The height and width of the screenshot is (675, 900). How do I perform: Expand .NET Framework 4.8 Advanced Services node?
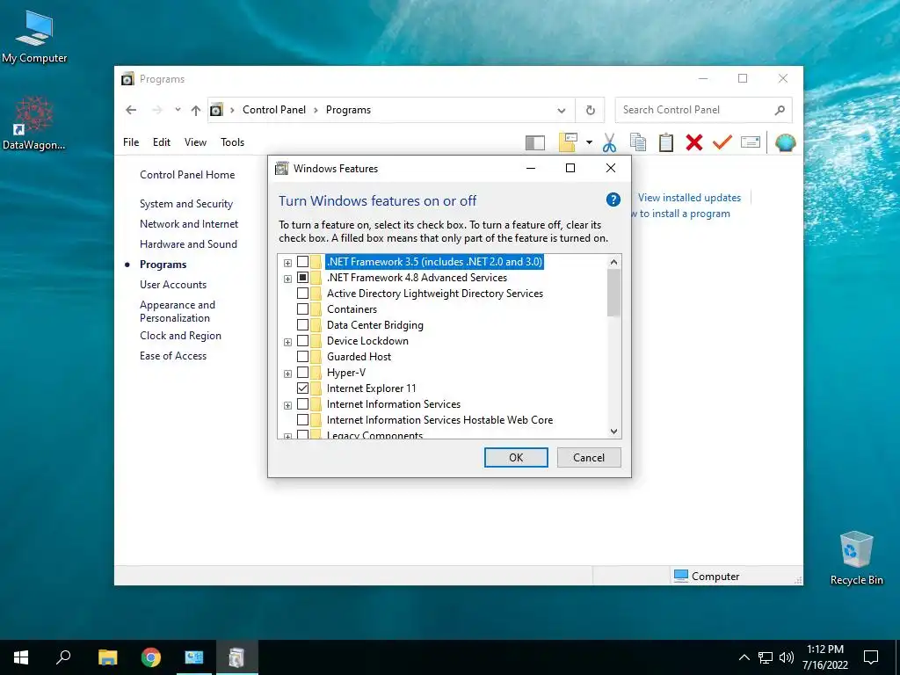287,279
